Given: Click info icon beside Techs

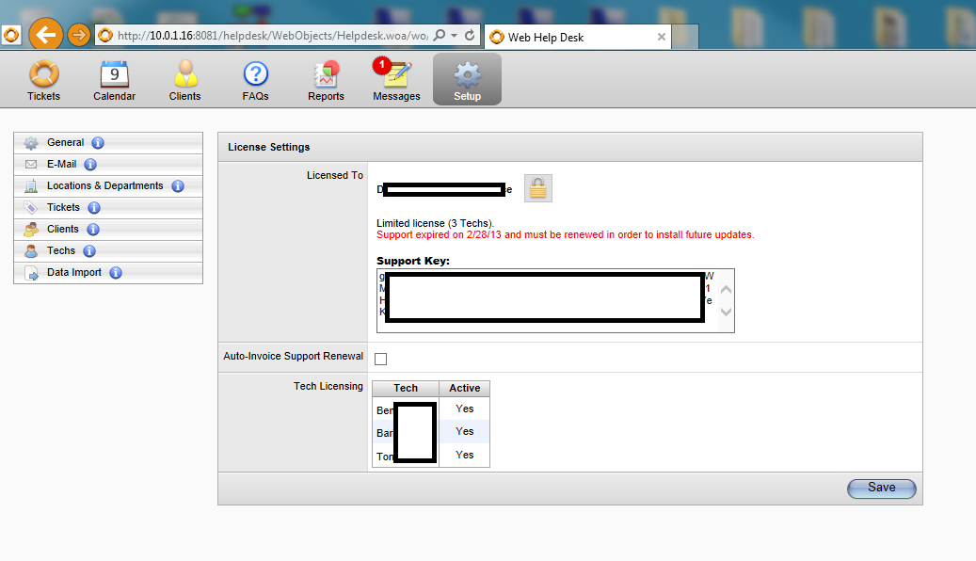Looking at the screenshot, I should [x=89, y=251].
